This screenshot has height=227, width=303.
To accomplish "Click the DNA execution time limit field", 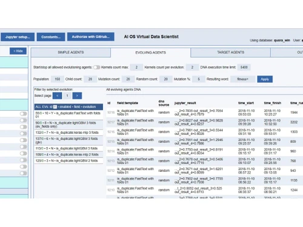I will tap(244, 67).
